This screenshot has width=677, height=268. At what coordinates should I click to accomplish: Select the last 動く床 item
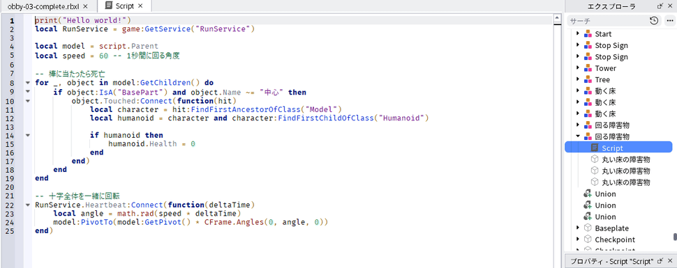click(x=605, y=113)
